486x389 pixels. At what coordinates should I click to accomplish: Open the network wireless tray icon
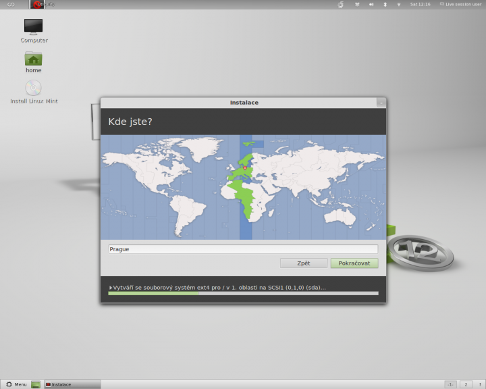399,4
